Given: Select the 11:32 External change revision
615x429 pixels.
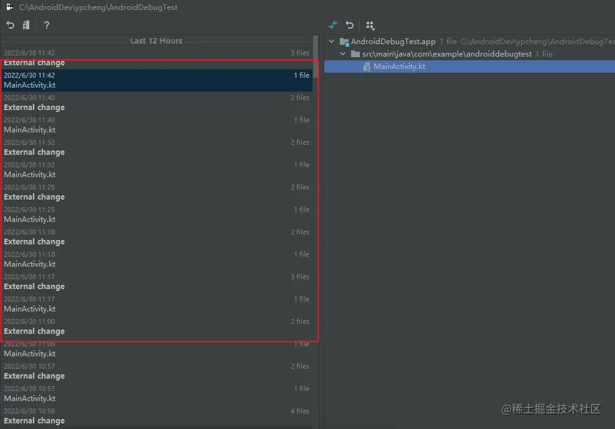Looking at the screenshot, I should point(156,147).
